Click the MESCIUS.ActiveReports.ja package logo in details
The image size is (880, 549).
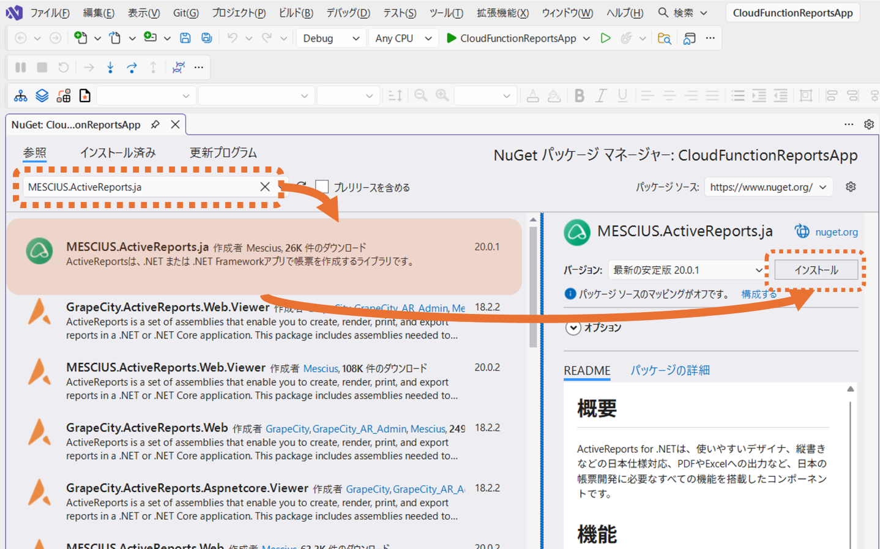click(x=576, y=232)
